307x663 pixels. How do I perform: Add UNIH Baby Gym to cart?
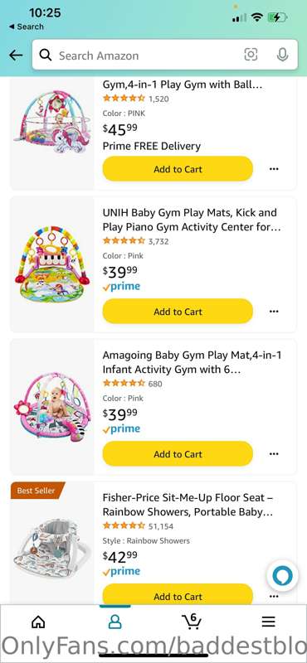pos(178,312)
